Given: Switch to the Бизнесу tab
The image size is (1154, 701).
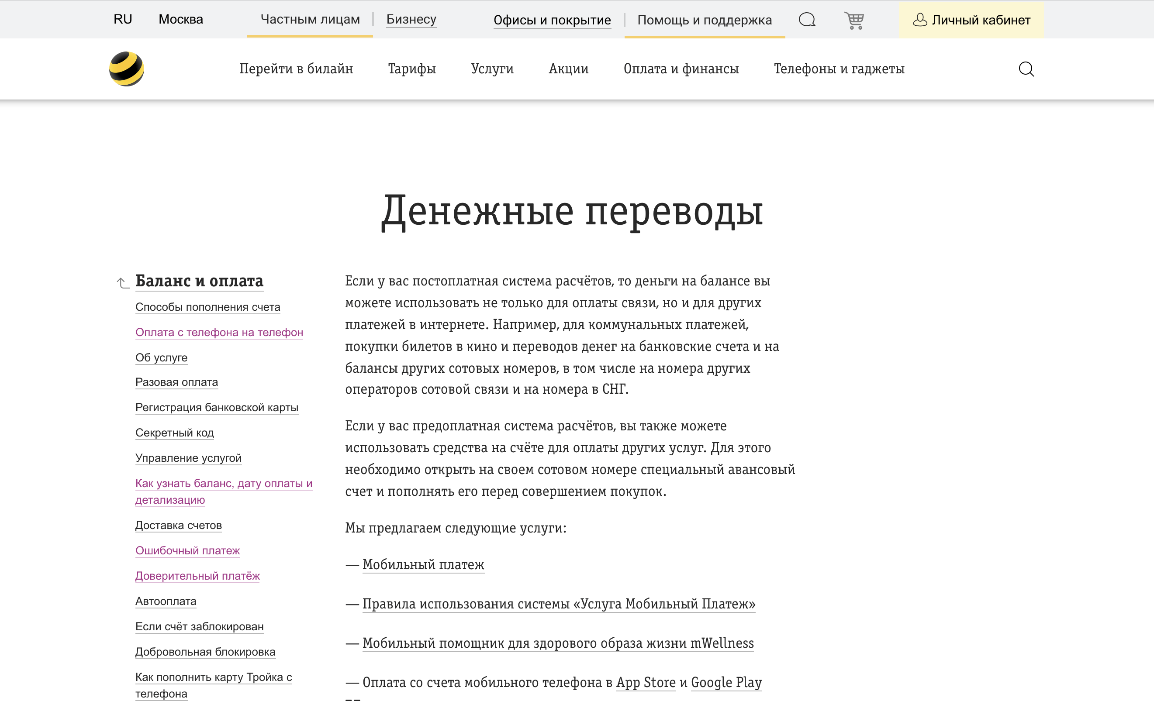Looking at the screenshot, I should point(411,20).
